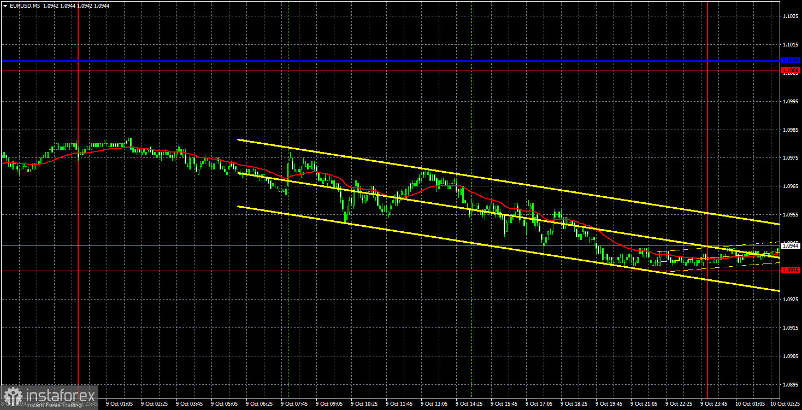This screenshot has width=802, height=410.
Task: Click the 1.0975 price axis label
Action: [791, 158]
